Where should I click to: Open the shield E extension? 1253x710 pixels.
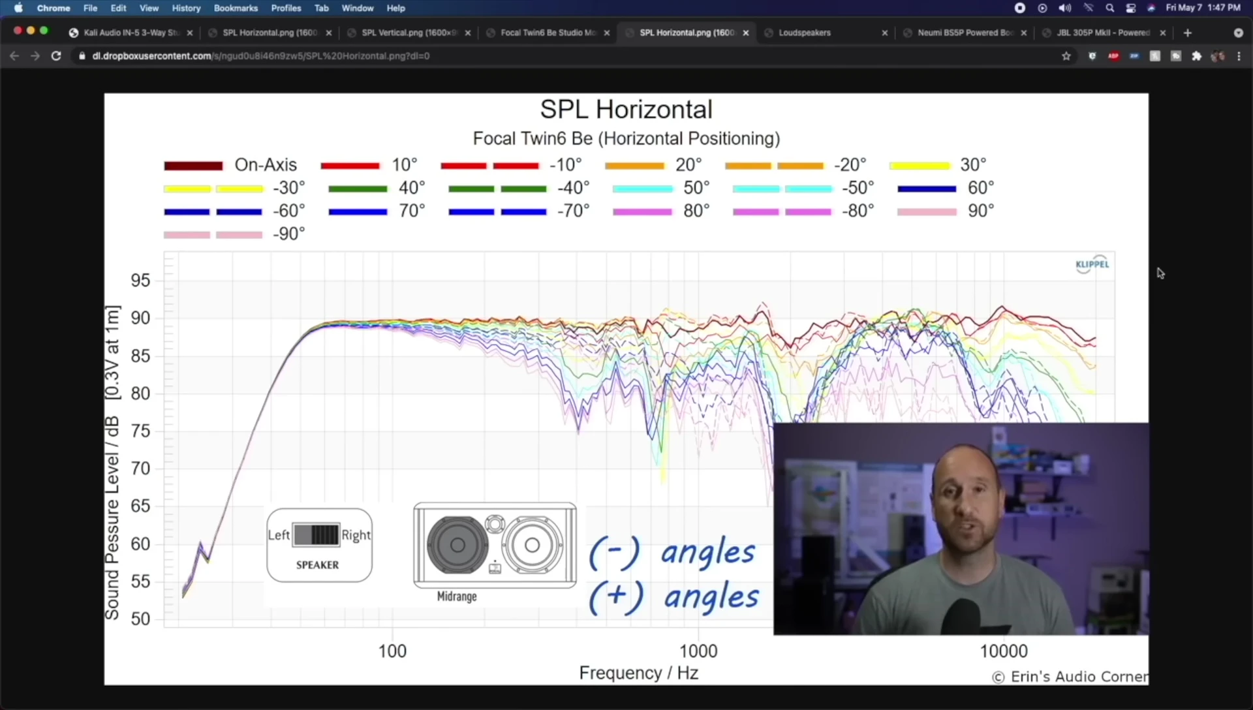[x=1092, y=56]
